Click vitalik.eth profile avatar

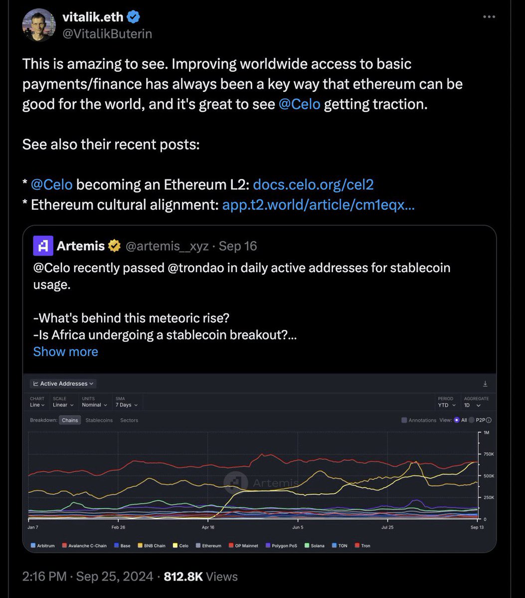point(39,25)
